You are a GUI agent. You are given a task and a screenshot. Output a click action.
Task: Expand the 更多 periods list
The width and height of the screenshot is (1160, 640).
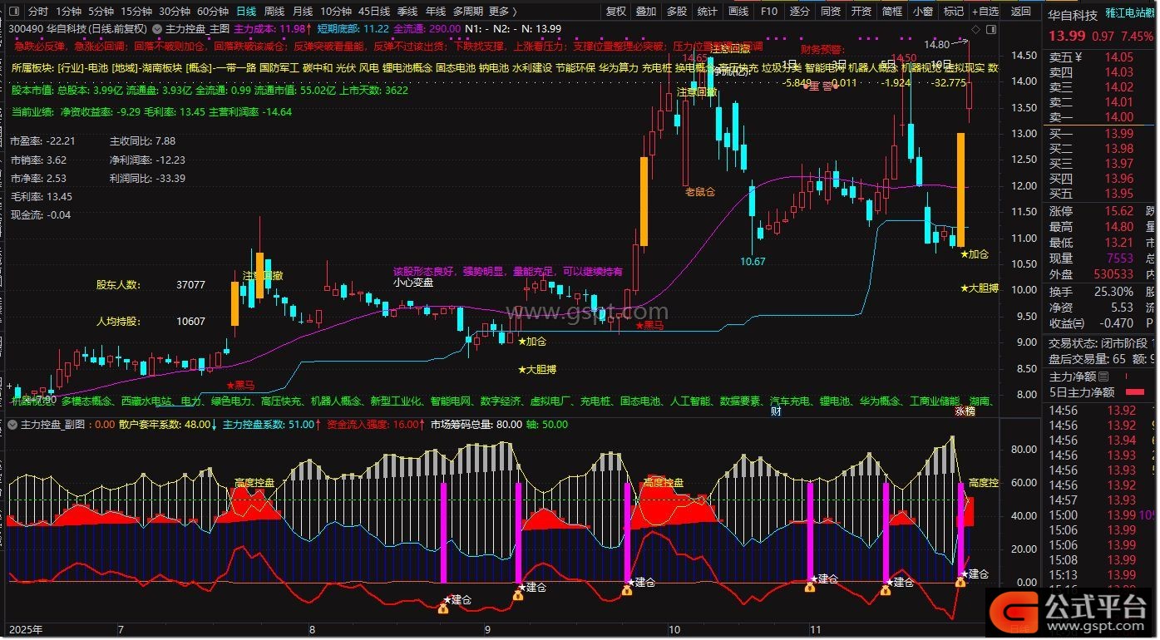(502, 12)
